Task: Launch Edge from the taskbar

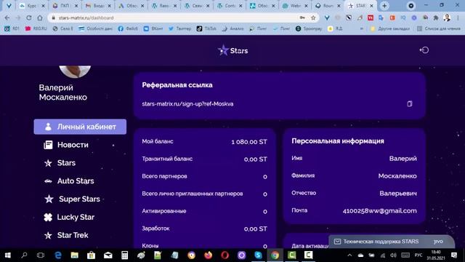Action: [x=58, y=255]
